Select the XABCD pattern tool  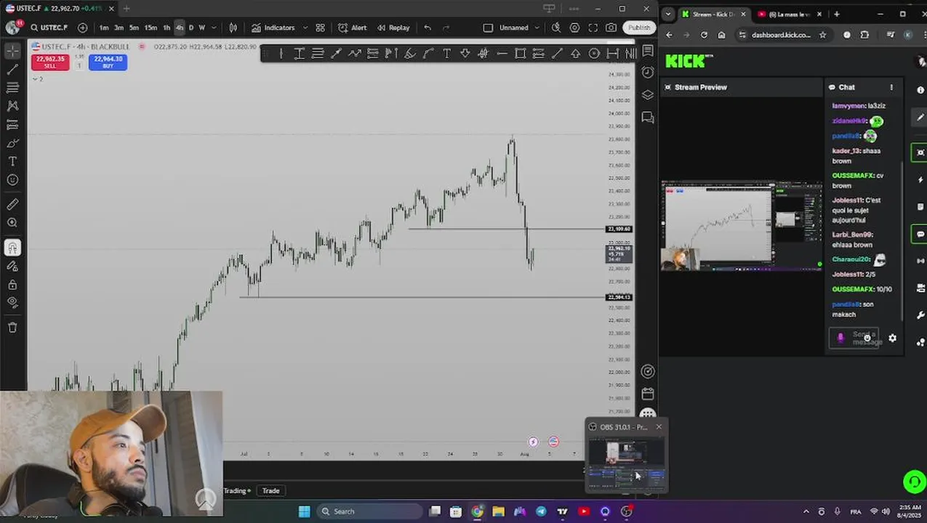(12, 106)
